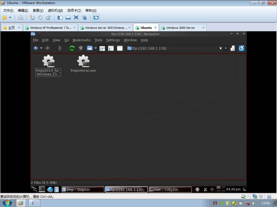Open the KDE virtual desktop pager

coord(221,189)
